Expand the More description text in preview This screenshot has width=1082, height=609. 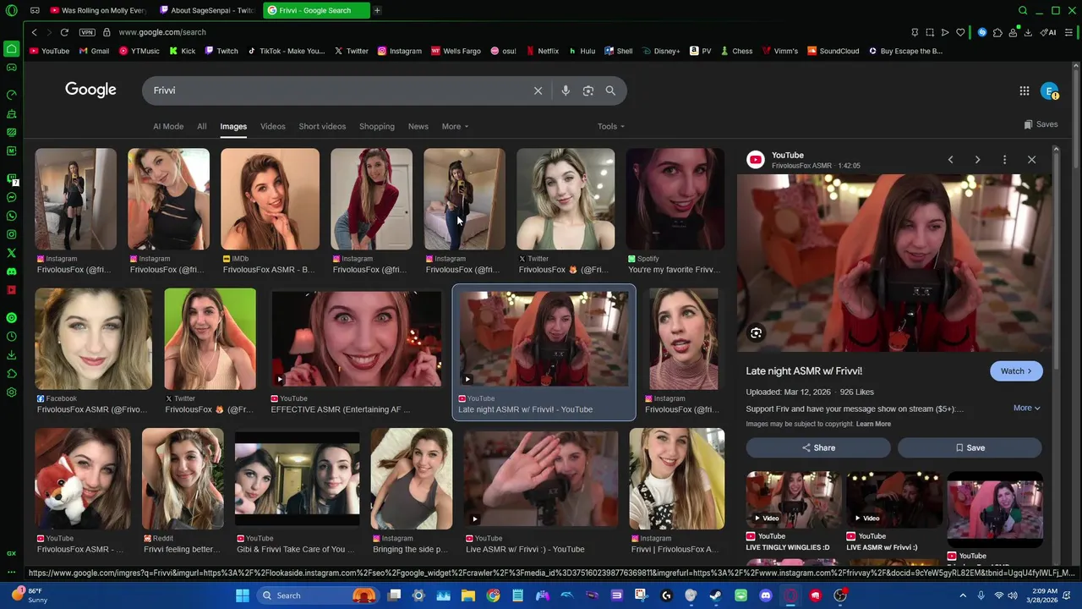tap(1026, 408)
